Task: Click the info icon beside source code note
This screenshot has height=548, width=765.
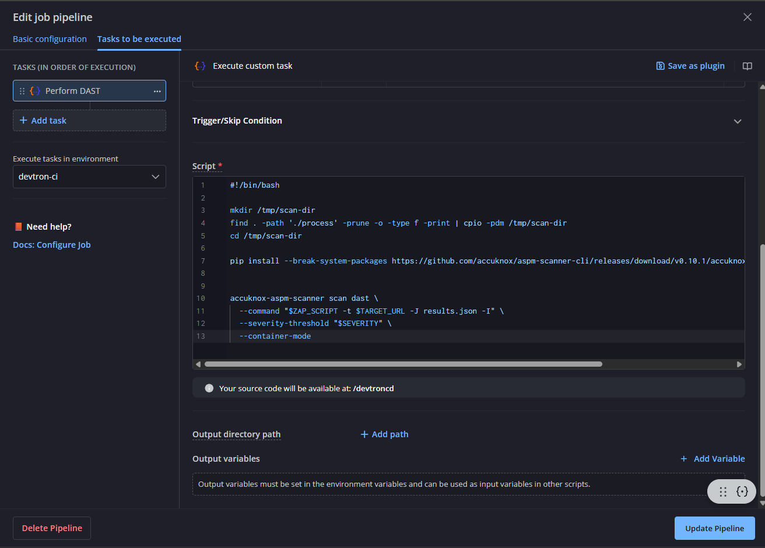Action: point(209,388)
